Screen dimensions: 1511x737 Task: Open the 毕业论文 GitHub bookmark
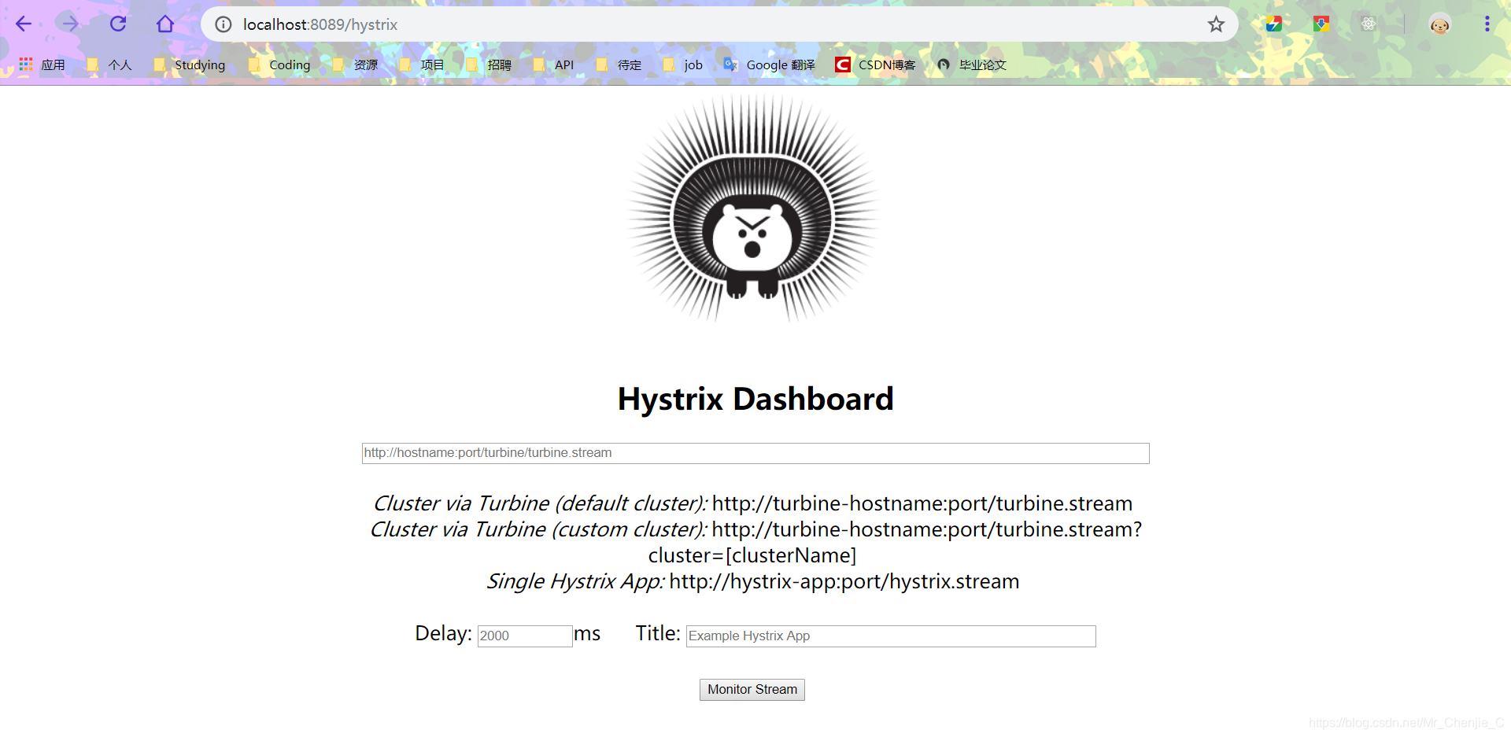click(972, 64)
